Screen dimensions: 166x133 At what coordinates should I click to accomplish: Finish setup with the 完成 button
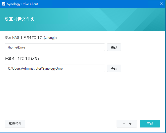point(150,124)
